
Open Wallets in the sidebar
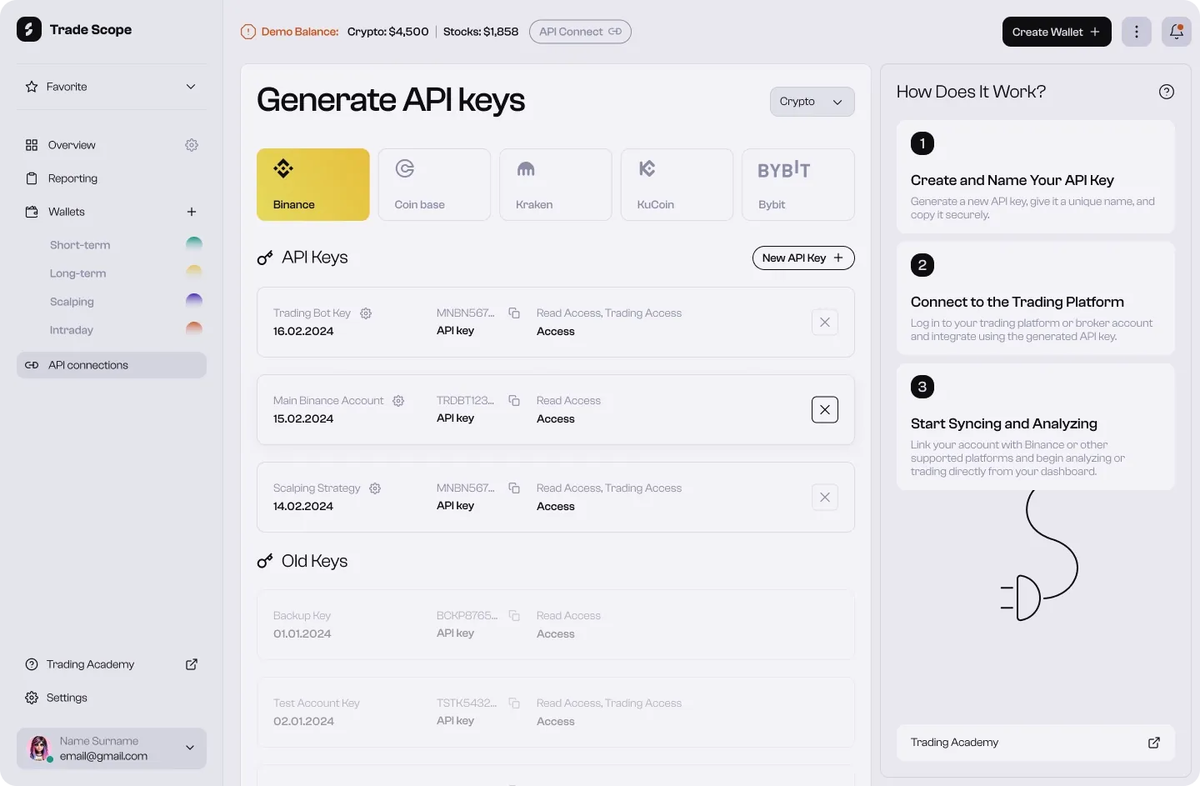point(67,212)
